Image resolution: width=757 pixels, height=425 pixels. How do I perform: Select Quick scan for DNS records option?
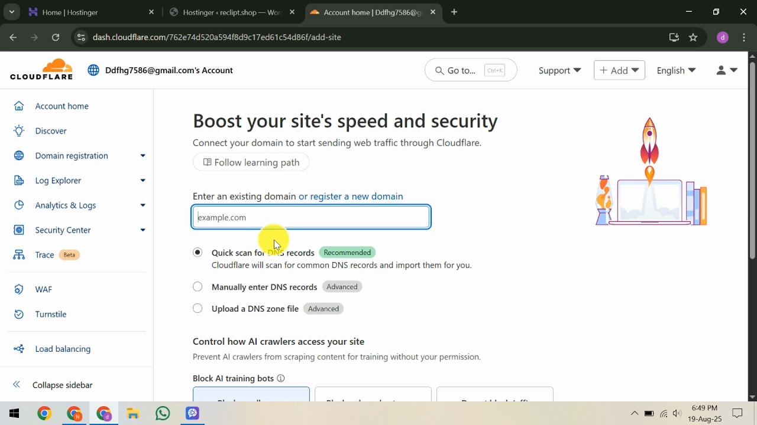[198, 253]
